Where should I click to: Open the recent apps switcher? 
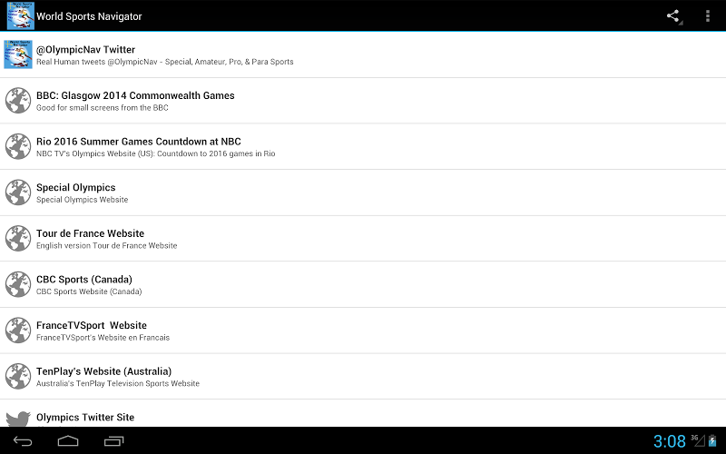pos(113,441)
